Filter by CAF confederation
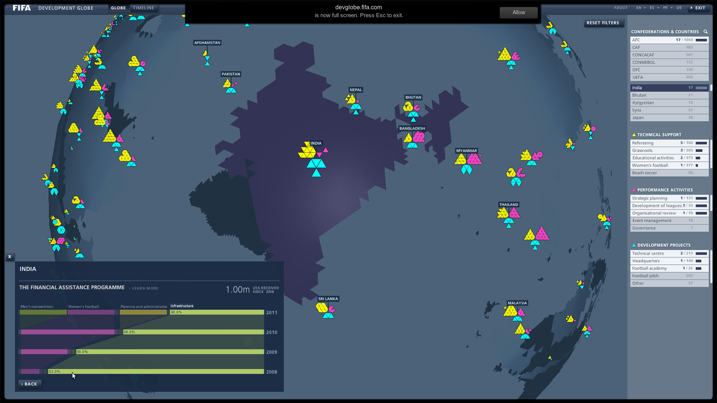Viewport: 717px width, 403px height. point(669,47)
